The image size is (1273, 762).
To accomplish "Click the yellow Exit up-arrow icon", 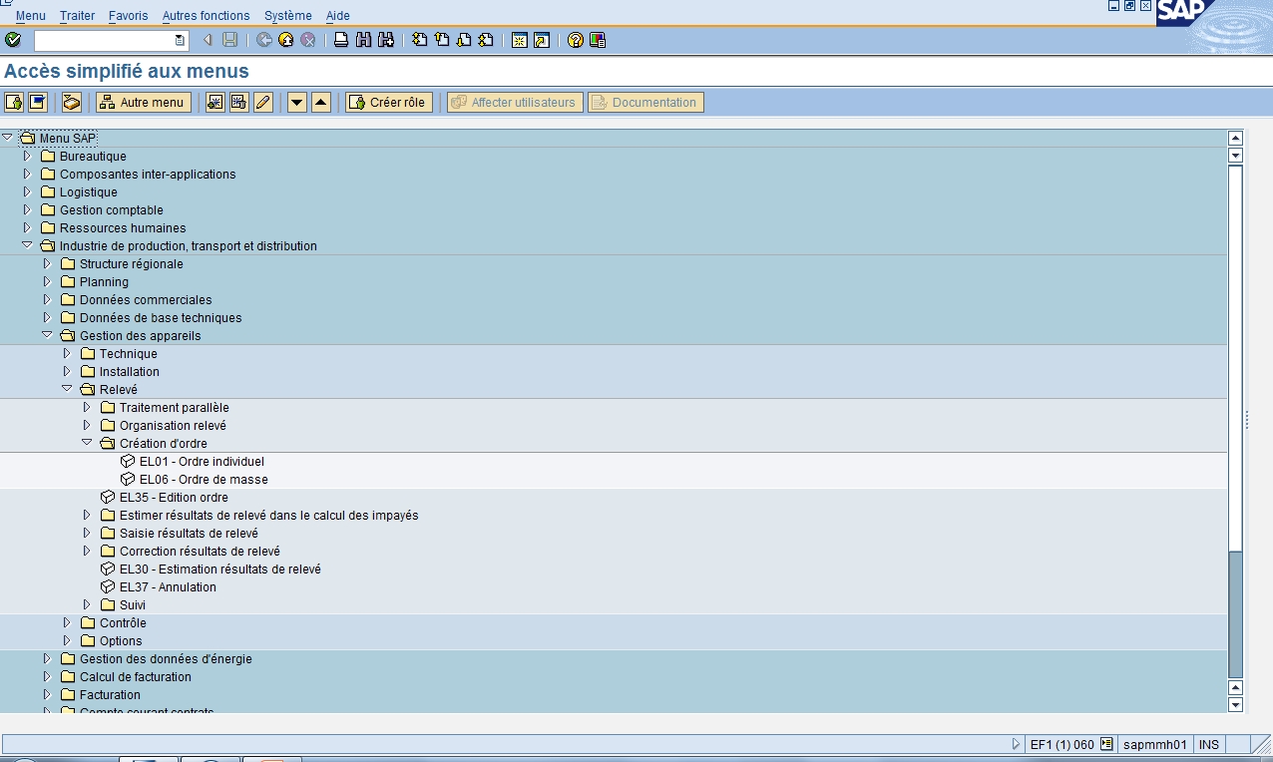I will (286, 40).
